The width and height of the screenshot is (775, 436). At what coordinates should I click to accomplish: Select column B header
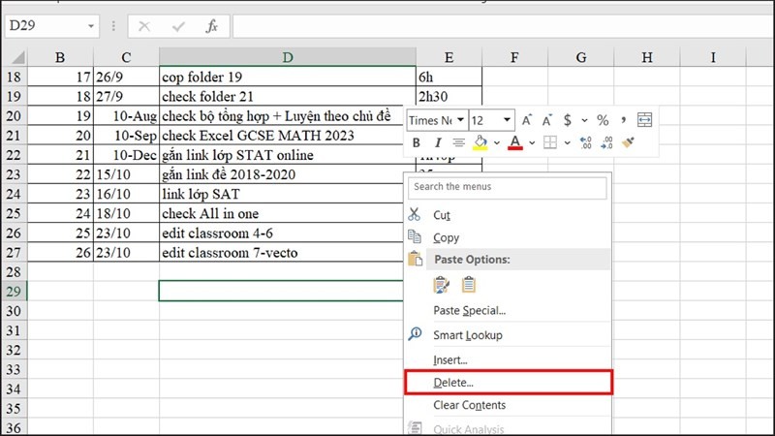pos(60,57)
